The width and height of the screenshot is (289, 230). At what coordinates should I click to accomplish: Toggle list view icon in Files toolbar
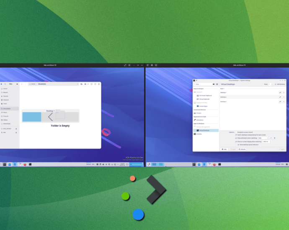click(85, 84)
